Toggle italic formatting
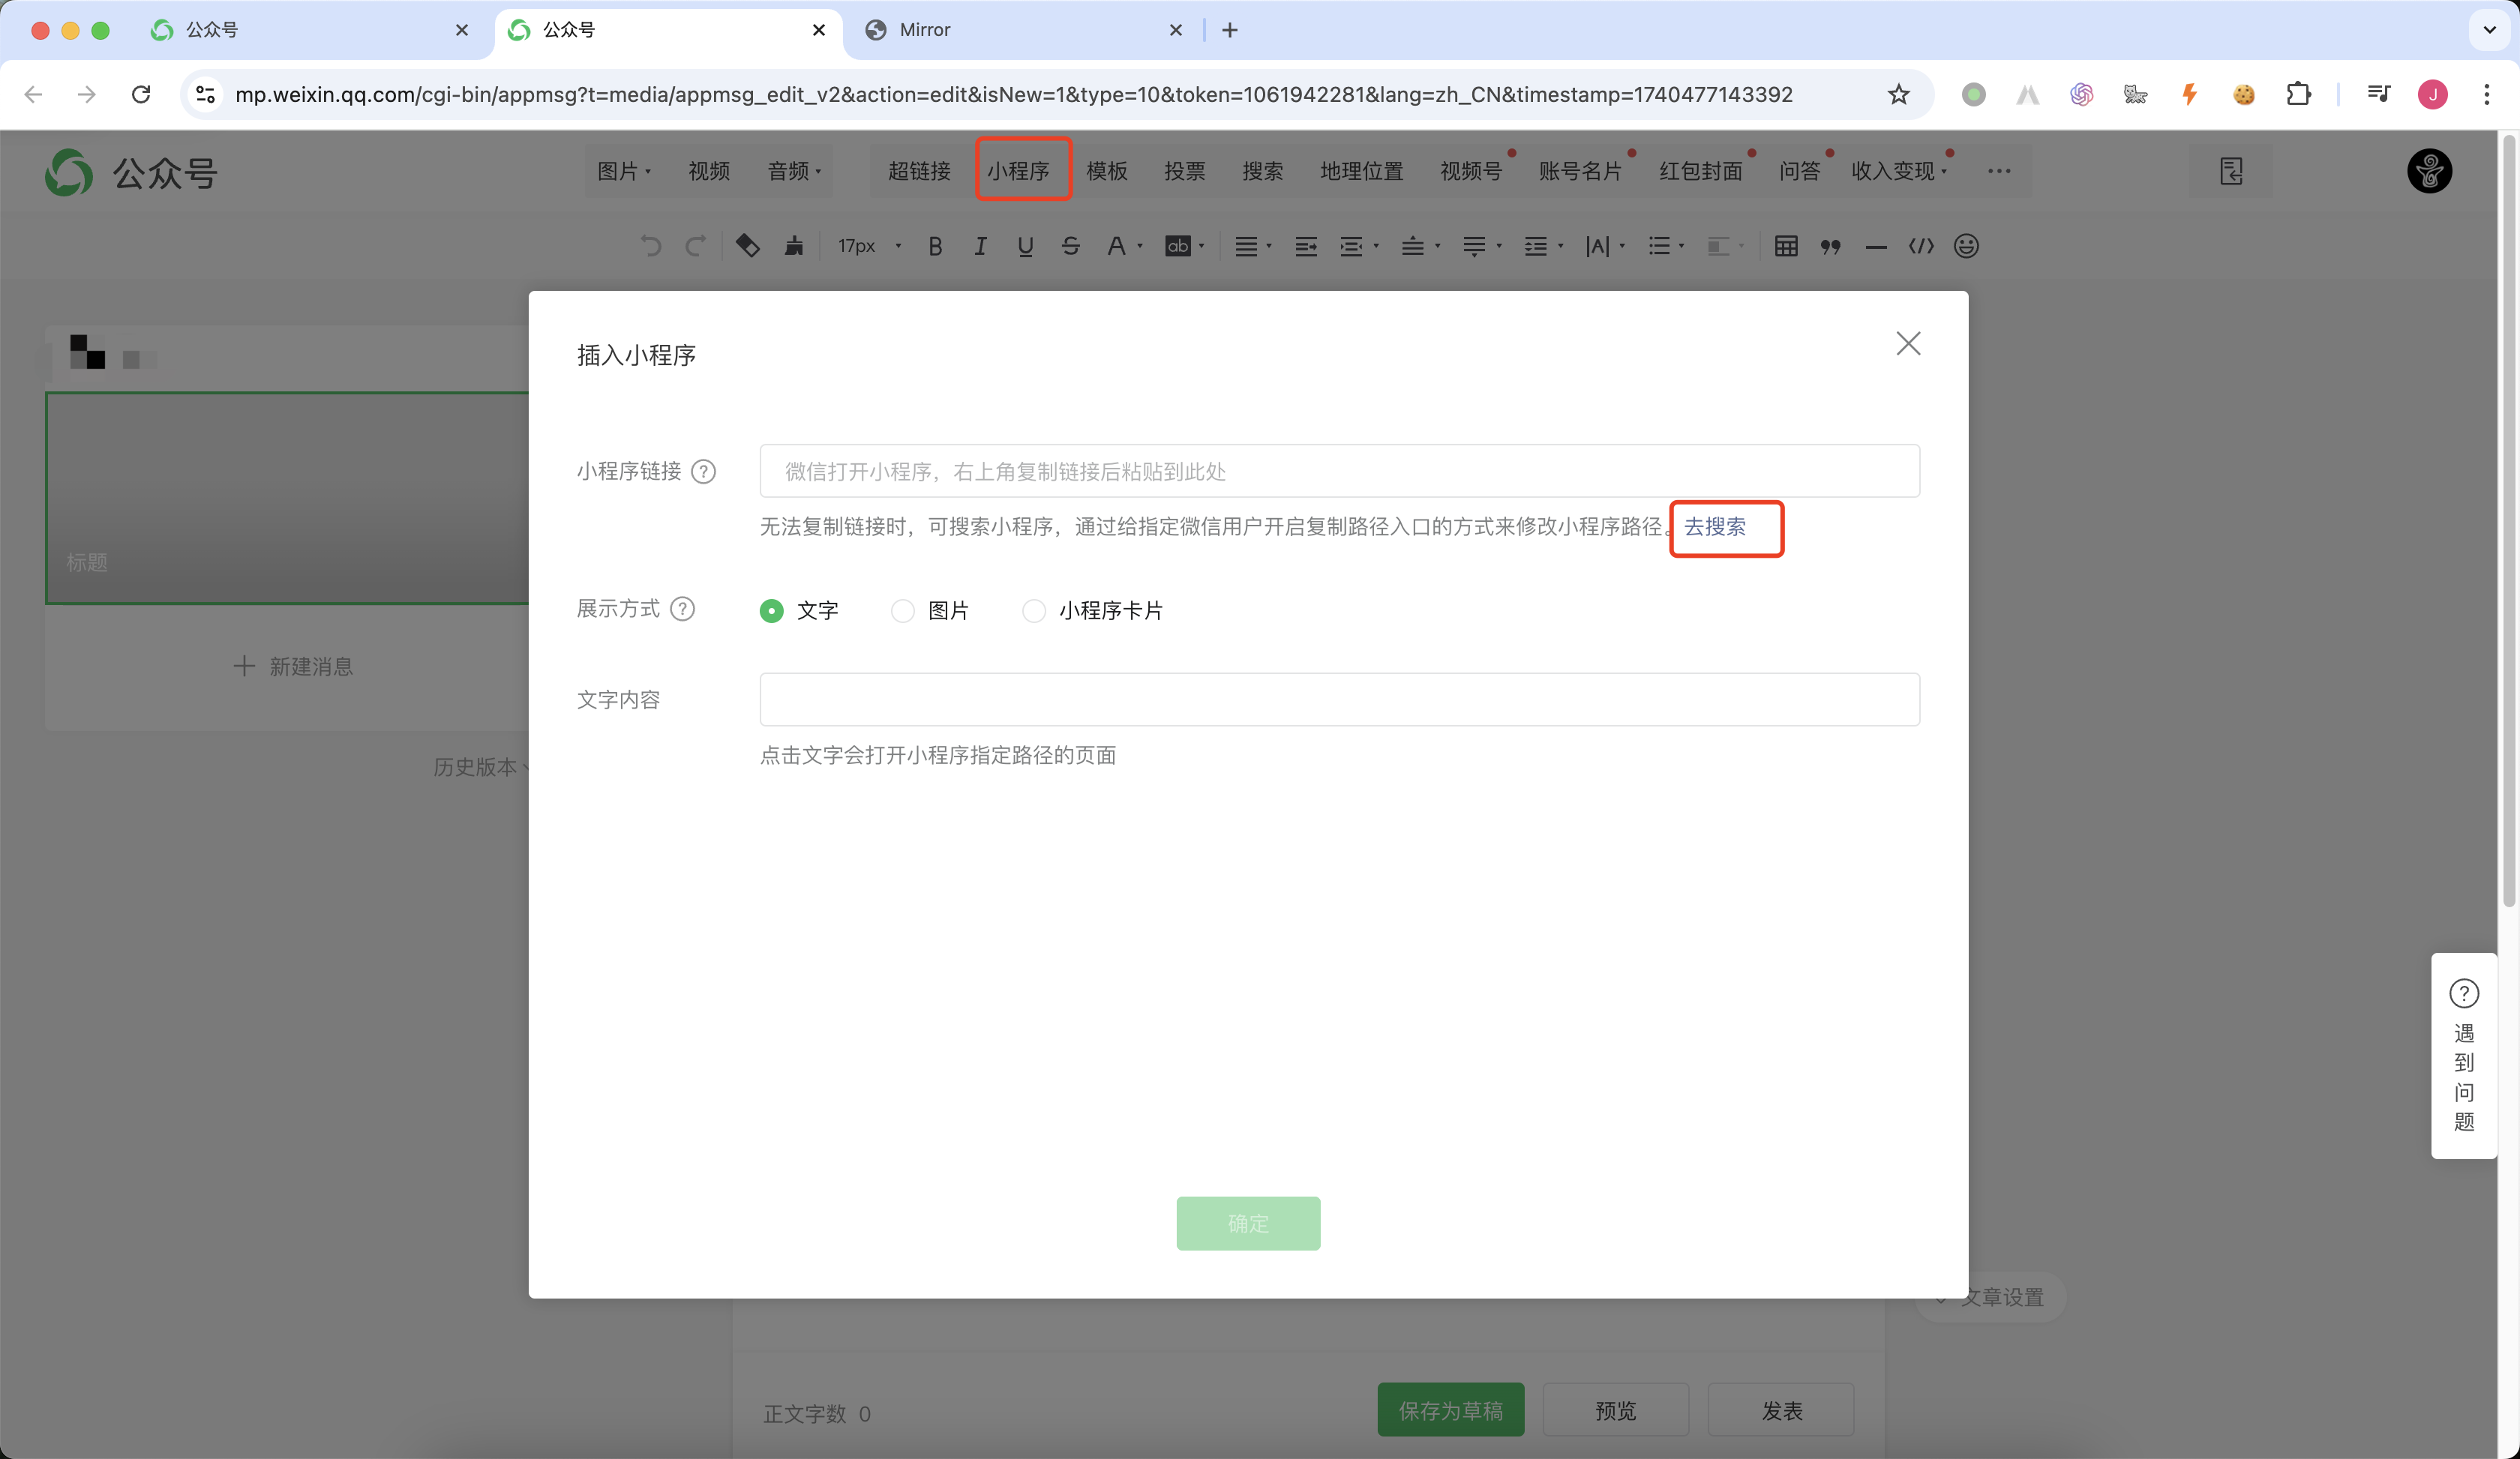Image resolution: width=2520 pixels, height=1459 pixels. [981, 246]
